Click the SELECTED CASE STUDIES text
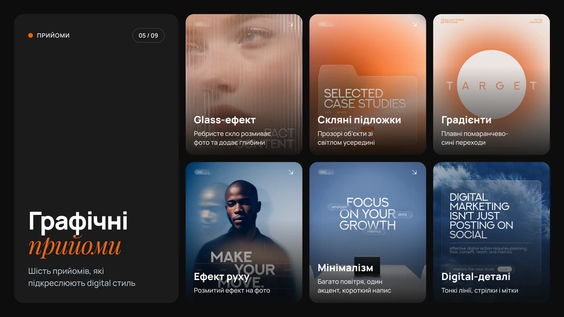The width and height of the screenshot is (564, 317). point(364,99)
